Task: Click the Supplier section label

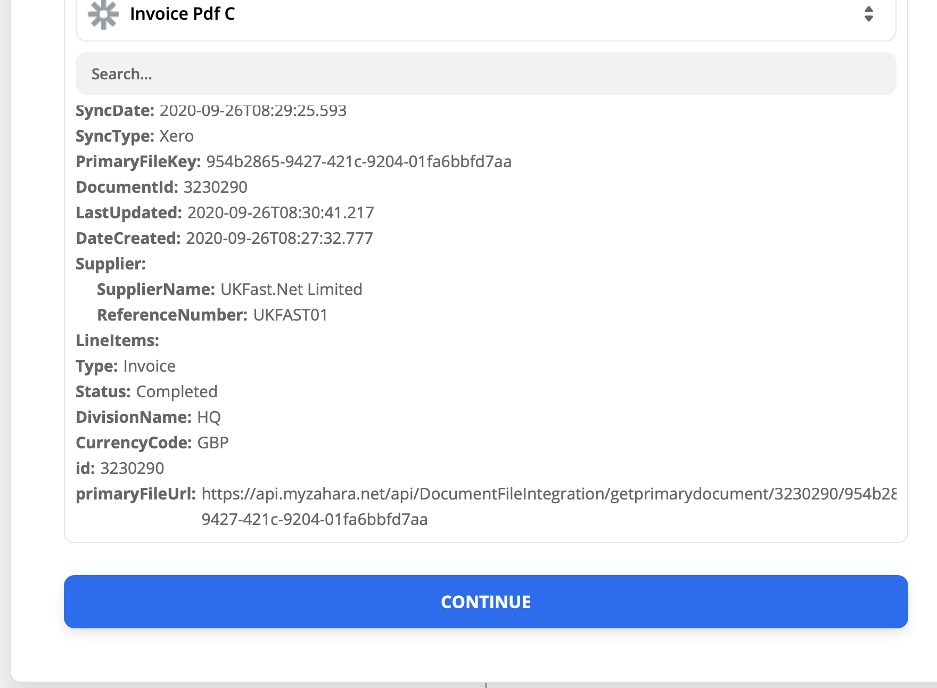Action: coord(111,264)
